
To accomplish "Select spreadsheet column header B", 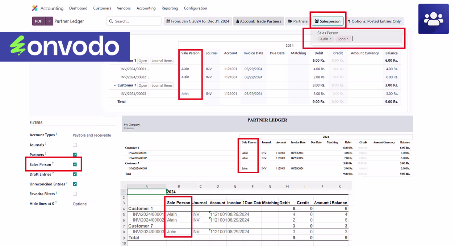I will (179, 186).
